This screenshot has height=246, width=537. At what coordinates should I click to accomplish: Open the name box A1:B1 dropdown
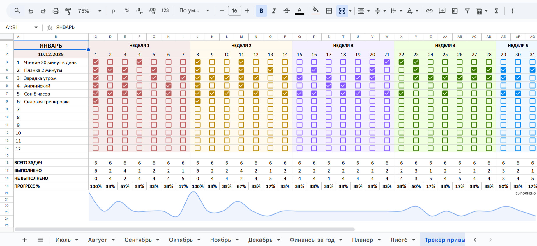point(36,27)
